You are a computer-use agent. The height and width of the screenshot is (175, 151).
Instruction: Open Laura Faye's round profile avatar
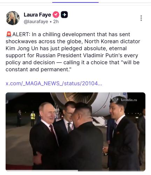pyautogui.click(x=13, y=18)
